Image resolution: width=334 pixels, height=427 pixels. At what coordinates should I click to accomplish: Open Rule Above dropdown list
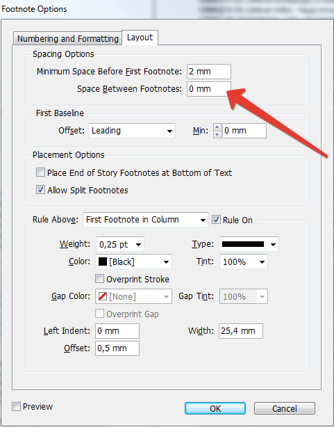(x=146, y=220)
